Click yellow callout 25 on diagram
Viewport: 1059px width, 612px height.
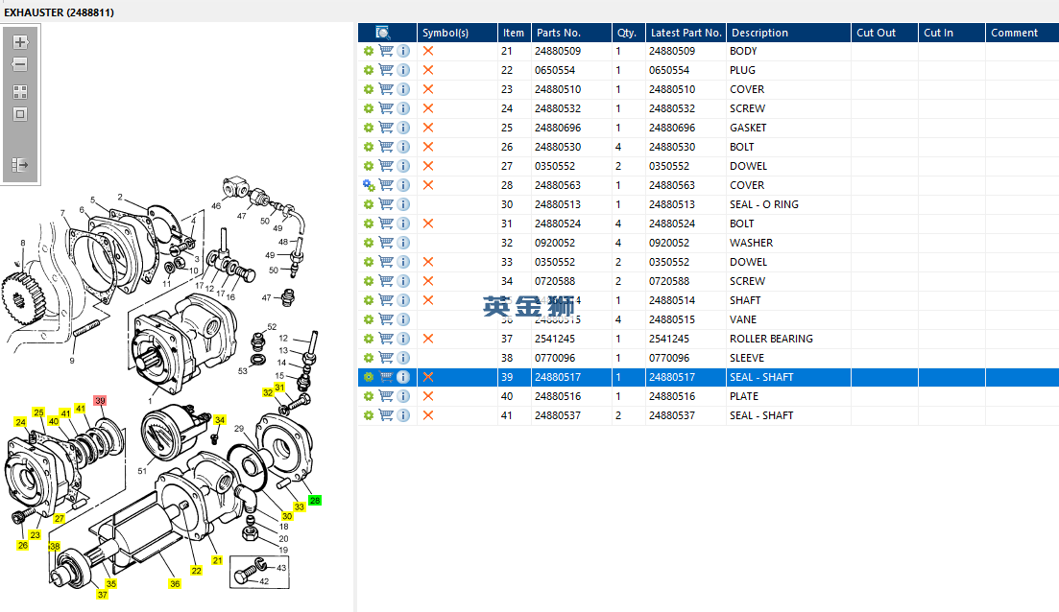pyautogui.click(x=38, y=412)
